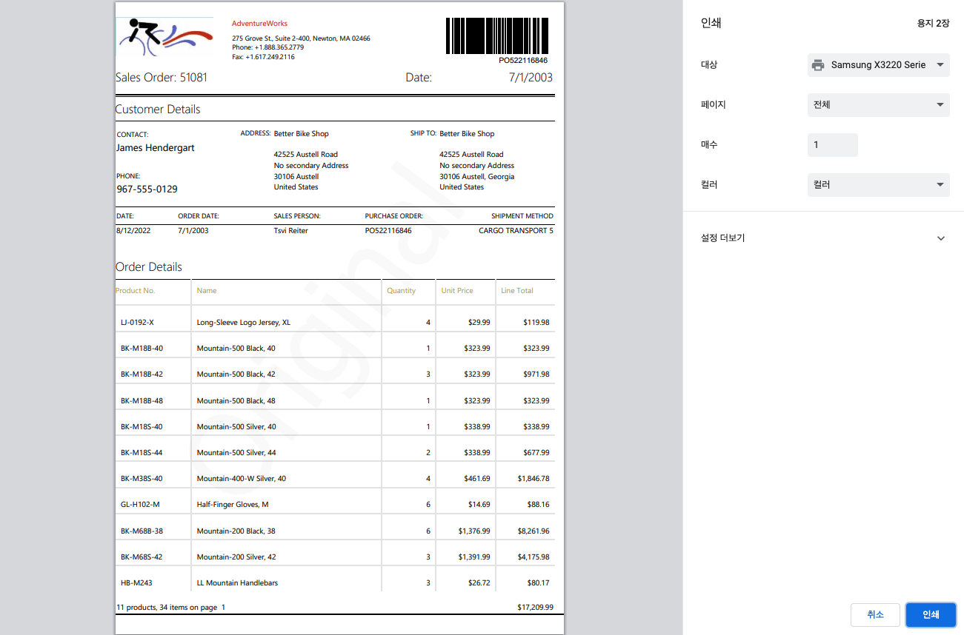The image size is (964, 635).
Task: Click the AdventureWorks cyclist logo
Action: point(164,38)
